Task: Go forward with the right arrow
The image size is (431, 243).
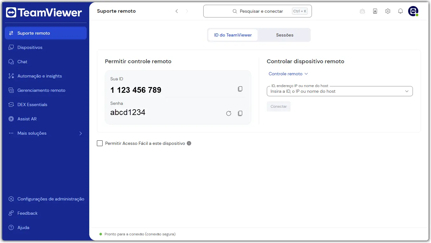Action: 187,11
